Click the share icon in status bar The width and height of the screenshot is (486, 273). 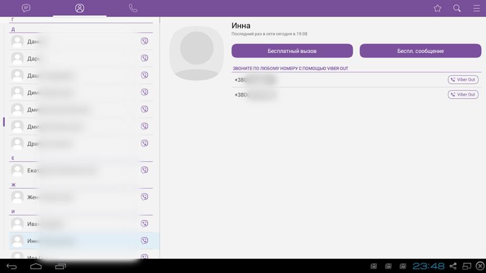(453, 266)
